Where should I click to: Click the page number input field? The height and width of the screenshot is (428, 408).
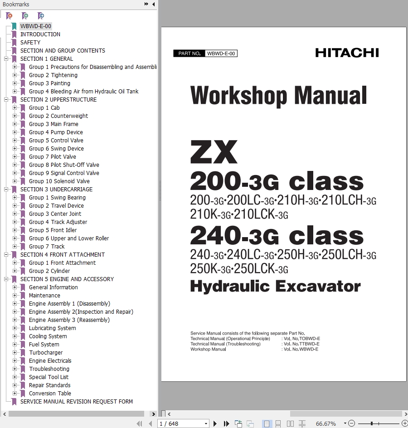click(180, 423)
